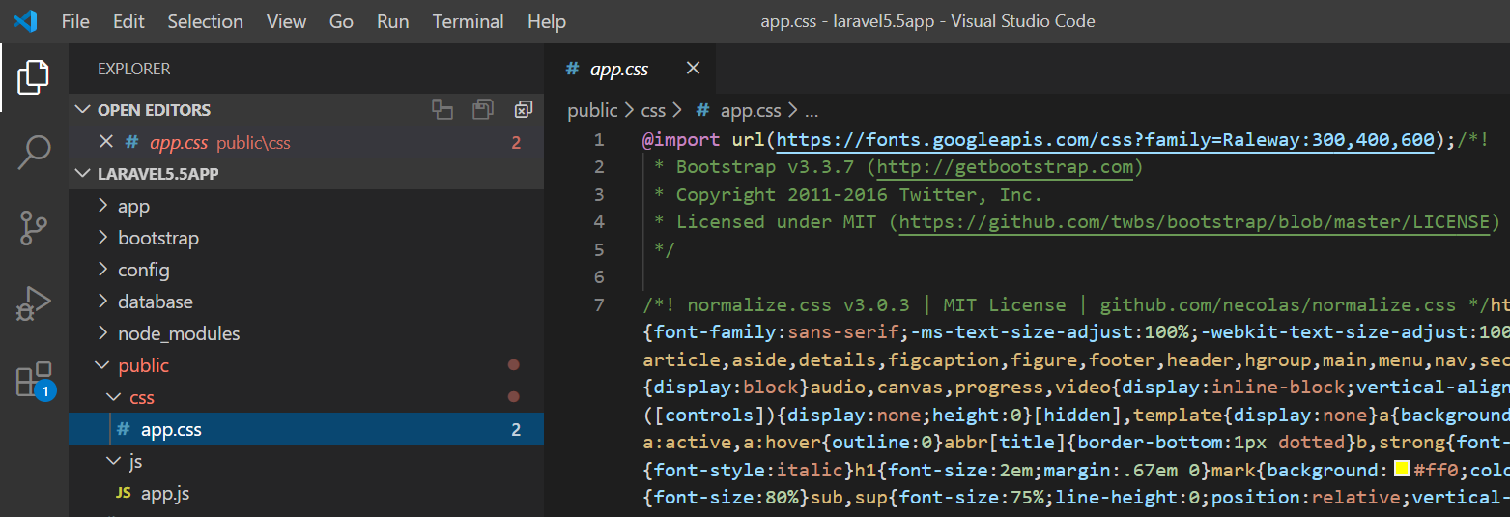Click the 'font-family' property in code
Image resolution: width=1510 pixels, height=517 pixels.
pos(714,332)
